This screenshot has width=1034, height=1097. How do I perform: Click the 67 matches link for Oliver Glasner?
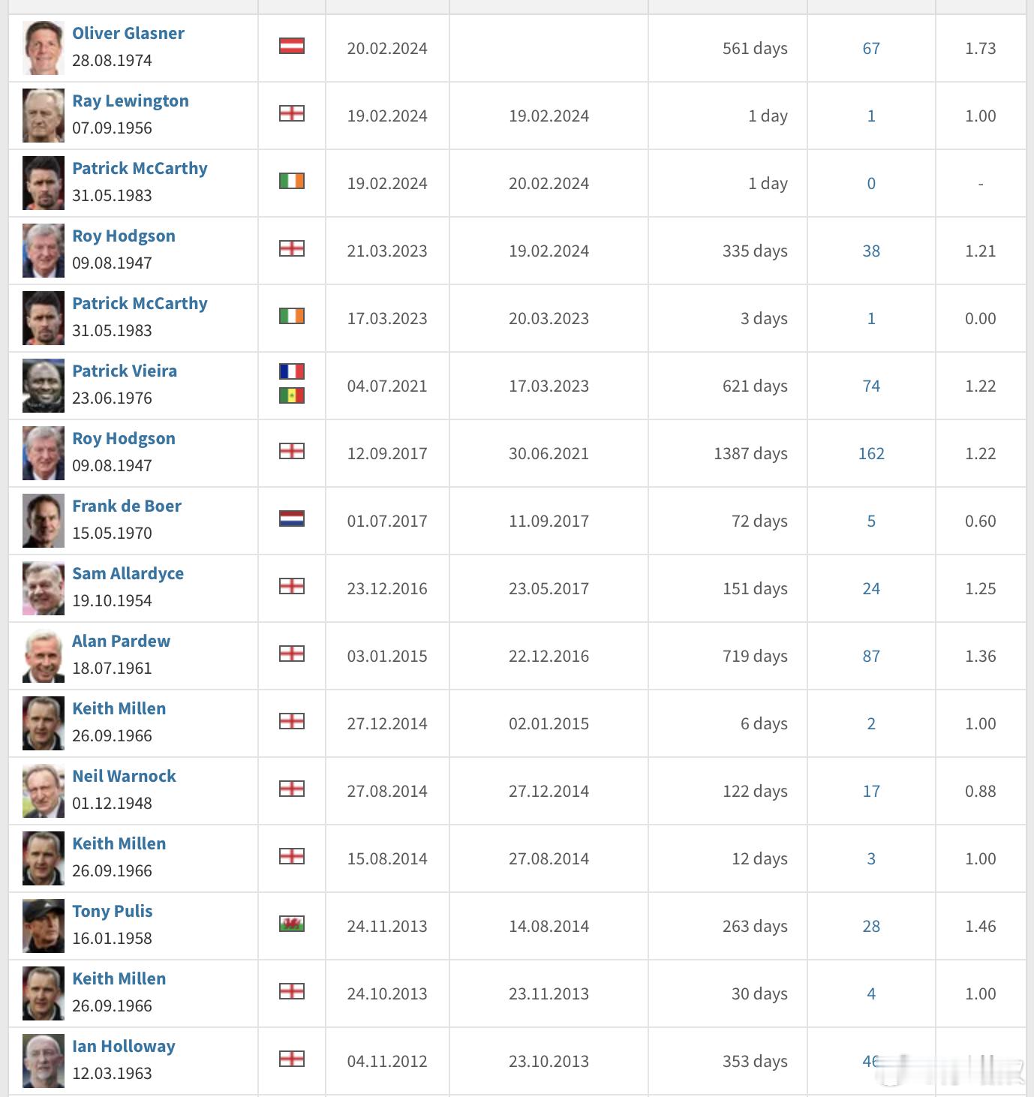(x=871, y=48)
